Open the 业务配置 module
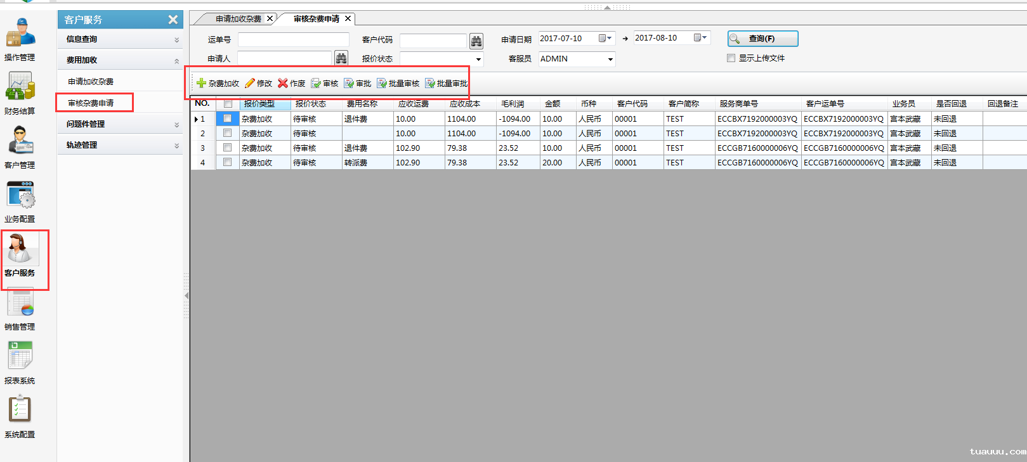Screen dimensions: 1027x462 pyautogui.click(x=20, y=201)
